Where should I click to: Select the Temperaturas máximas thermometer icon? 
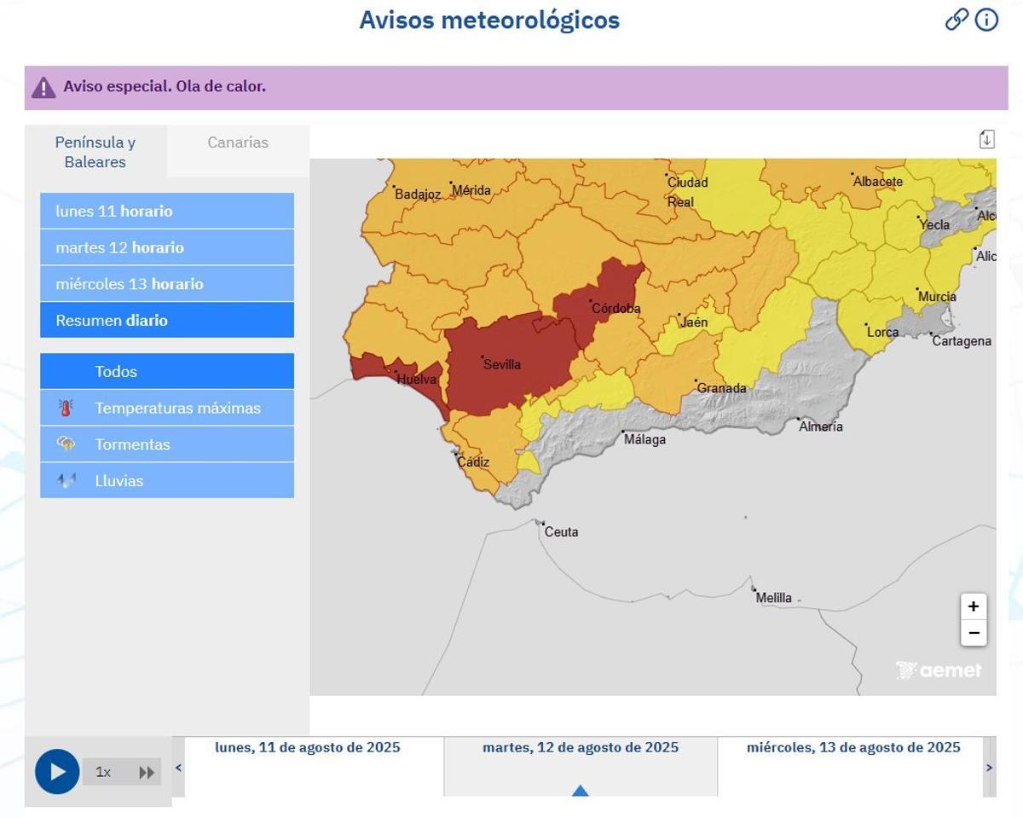[x=65, y=407]
